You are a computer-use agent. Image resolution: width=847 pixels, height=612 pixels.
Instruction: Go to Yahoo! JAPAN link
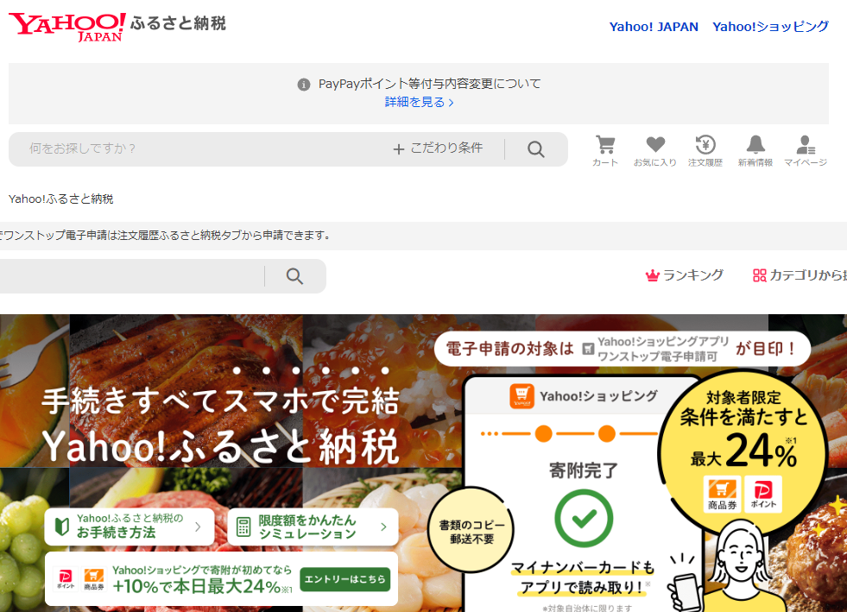(654, 27)
